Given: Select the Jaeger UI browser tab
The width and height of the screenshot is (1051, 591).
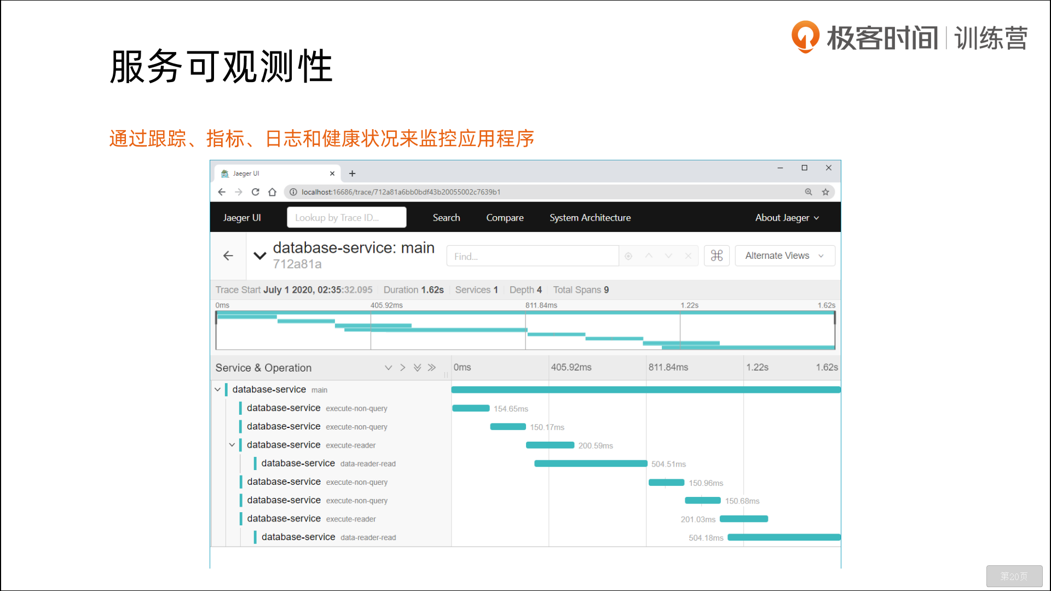Looking at the screenshot, I should 277,173.
